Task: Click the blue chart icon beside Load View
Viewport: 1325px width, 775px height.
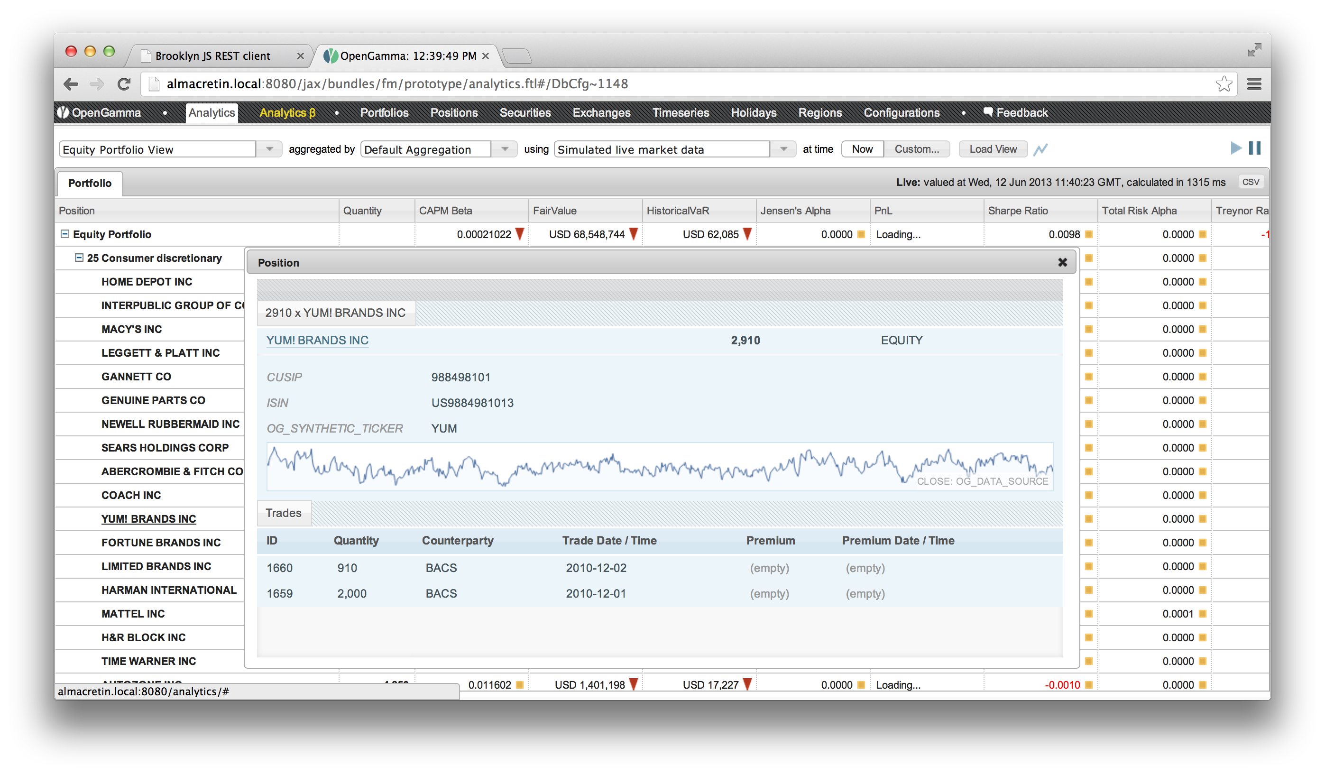Action: 1040,149
